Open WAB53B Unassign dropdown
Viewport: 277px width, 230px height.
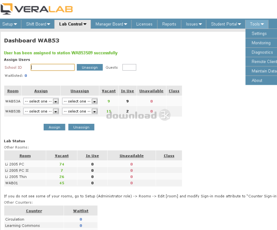[x=80, y=111]
